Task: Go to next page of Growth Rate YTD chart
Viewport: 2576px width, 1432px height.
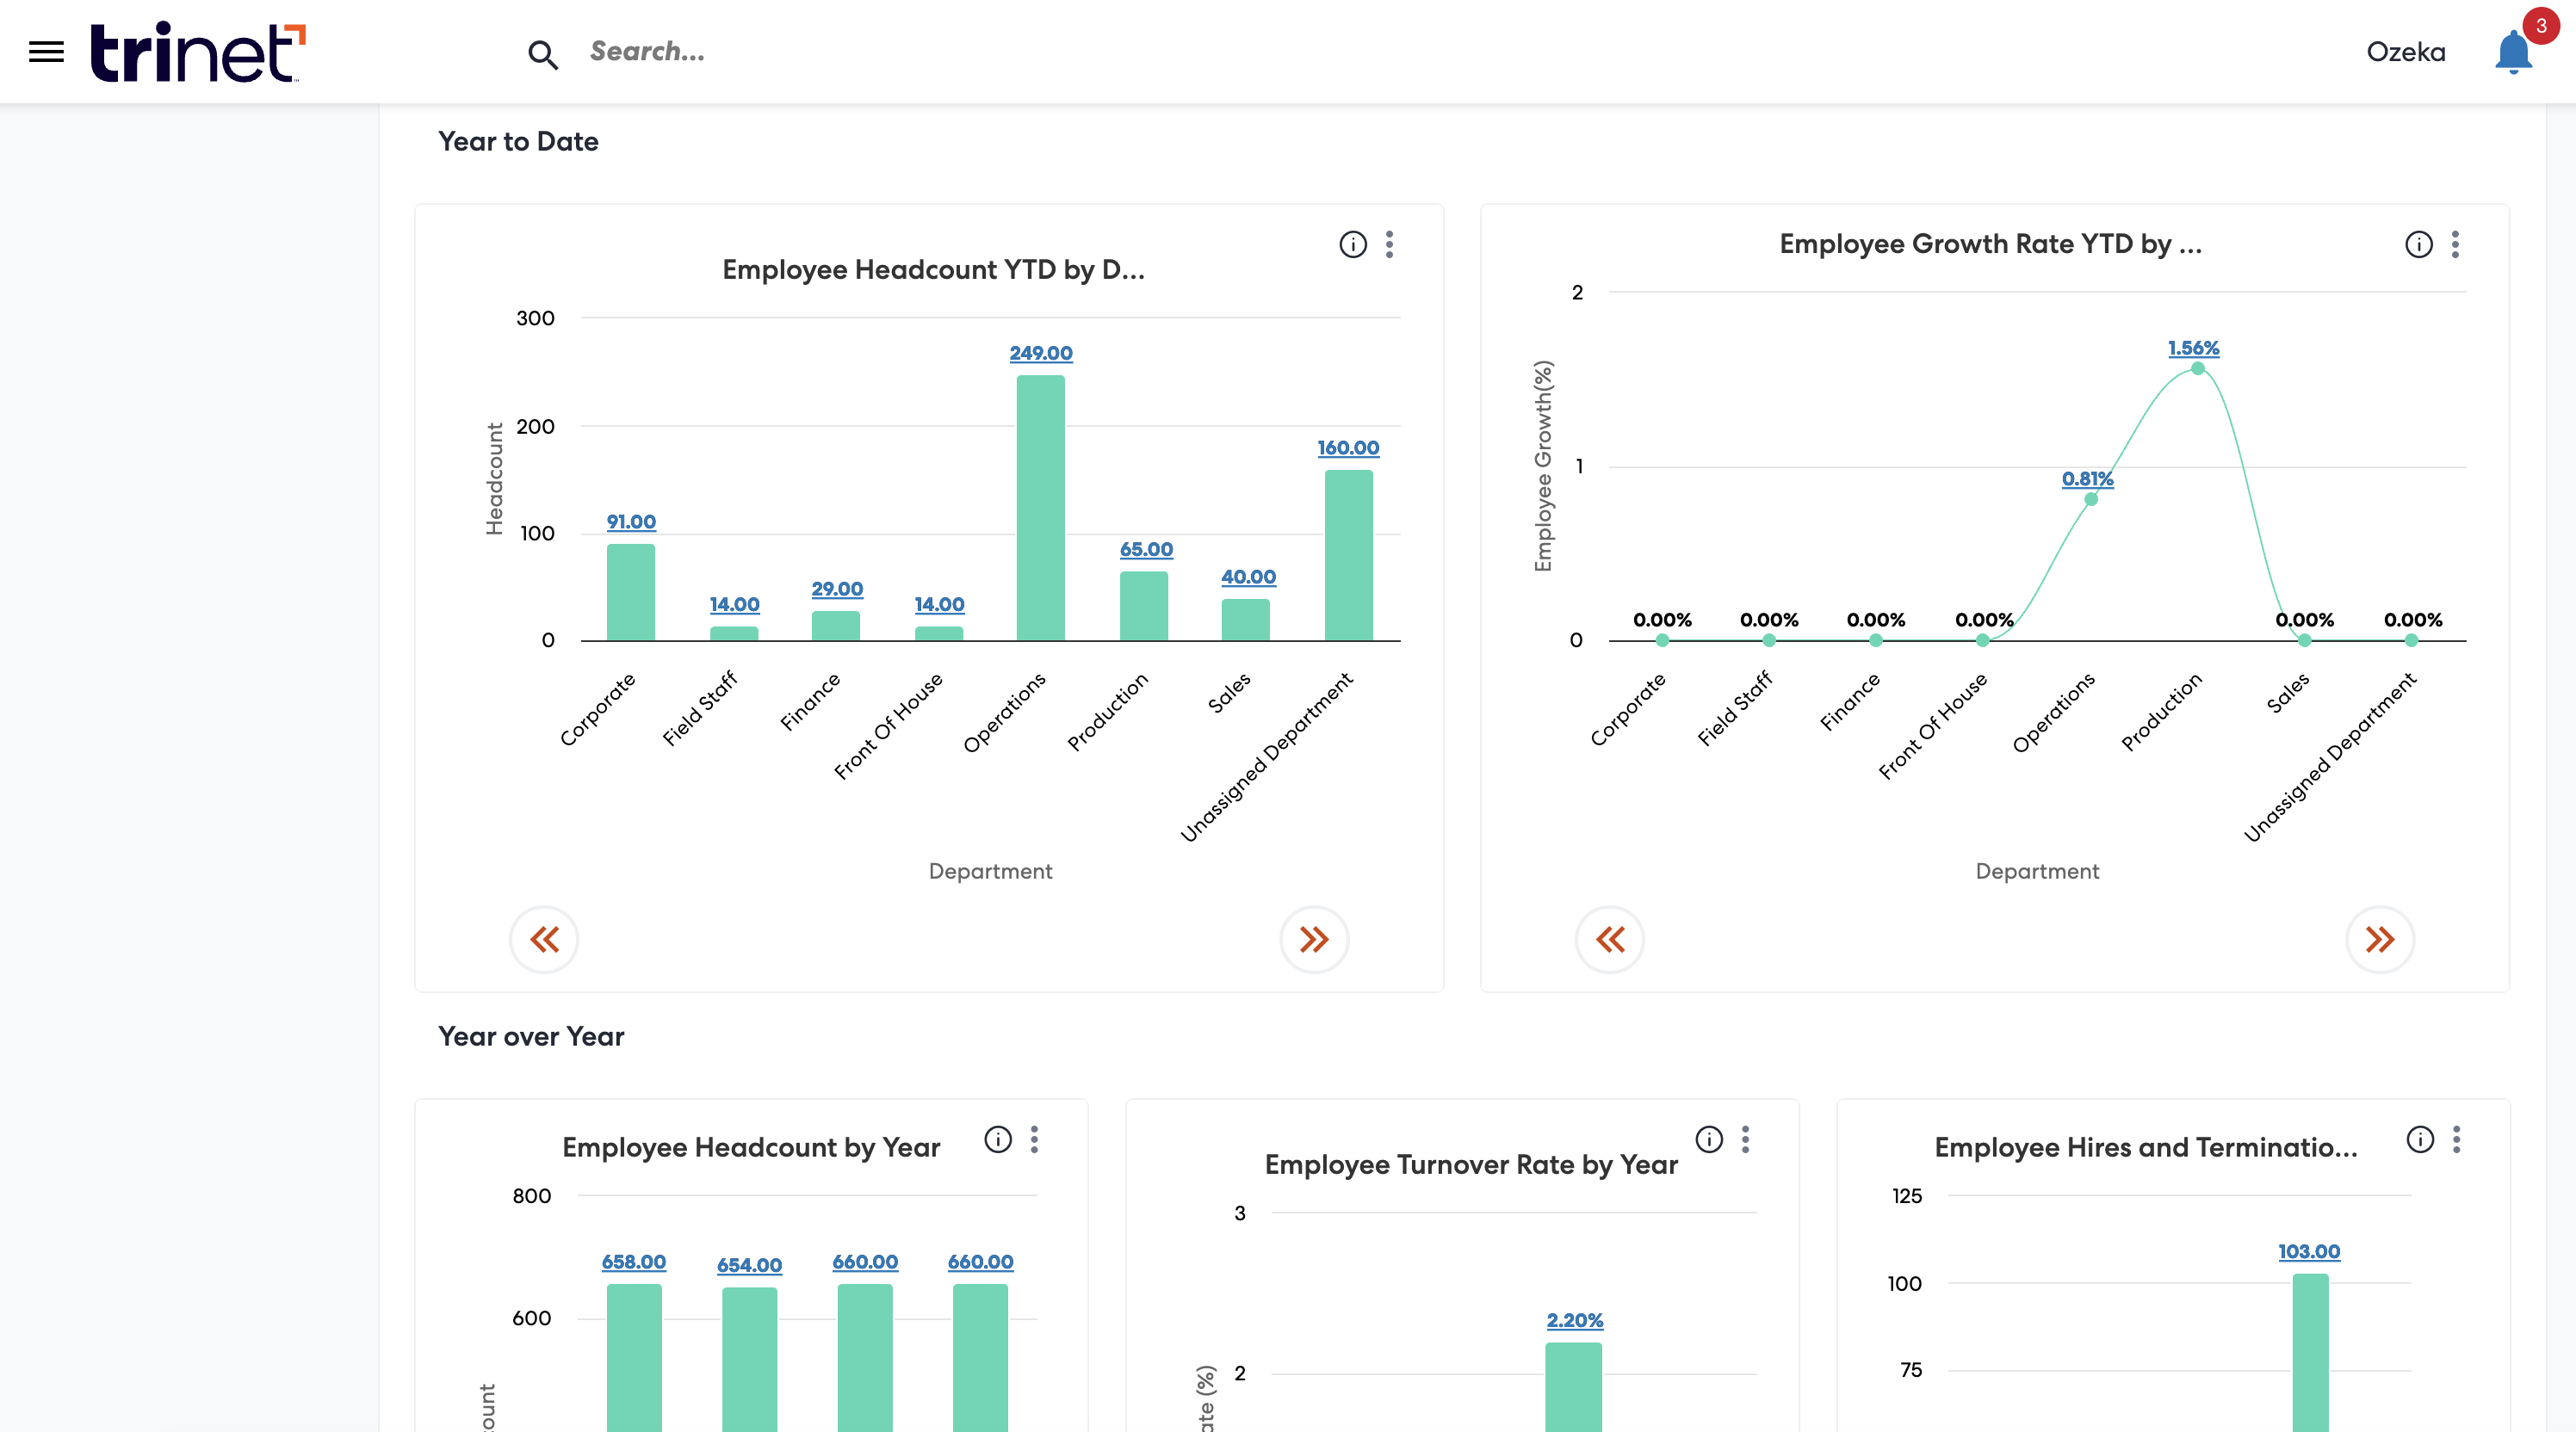Action: [2380, 940]
